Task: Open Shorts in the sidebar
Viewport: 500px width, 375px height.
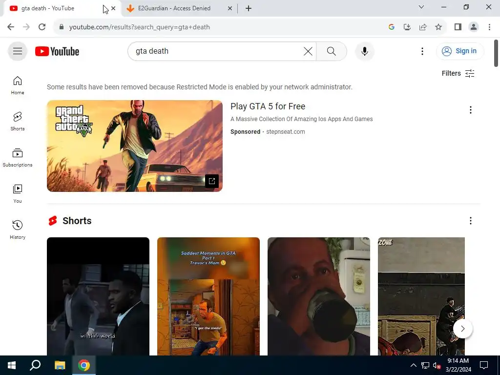Action: tap(18, 121)
